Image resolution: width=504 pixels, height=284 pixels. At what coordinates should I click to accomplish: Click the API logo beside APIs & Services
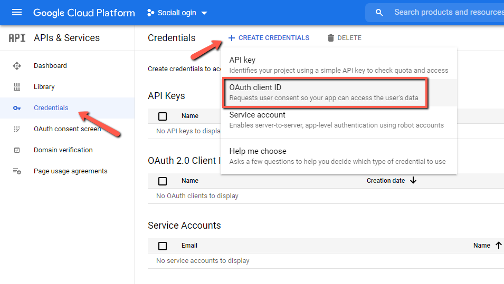click(17, 38)
